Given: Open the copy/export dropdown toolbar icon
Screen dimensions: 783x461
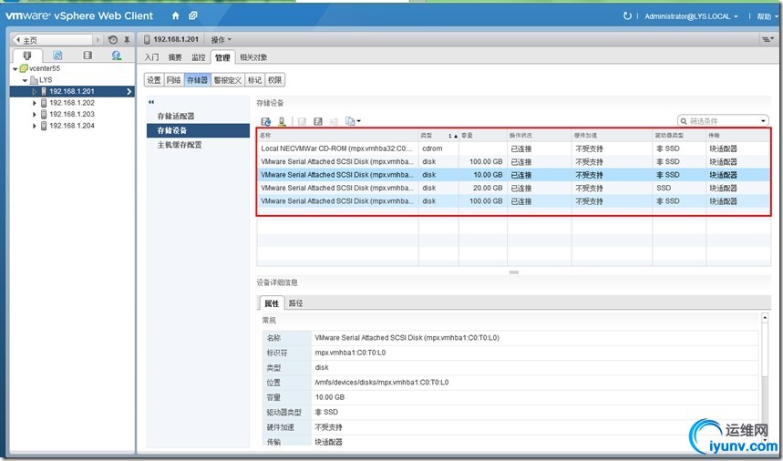Looking at the screenshot, I should [353, 121].
